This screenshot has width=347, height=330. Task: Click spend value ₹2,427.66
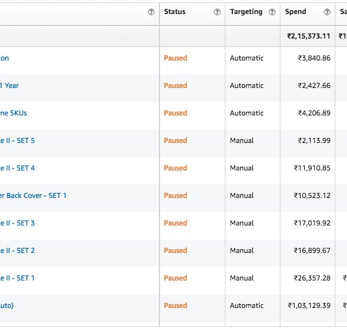tap(314, 86)
